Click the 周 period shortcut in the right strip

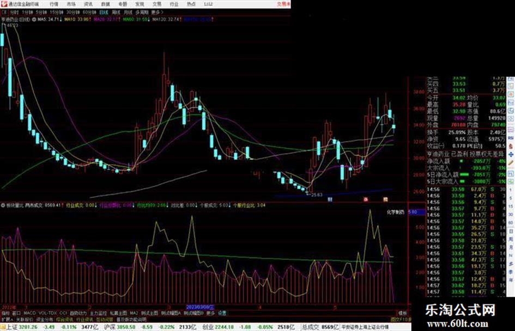[511, 240]
